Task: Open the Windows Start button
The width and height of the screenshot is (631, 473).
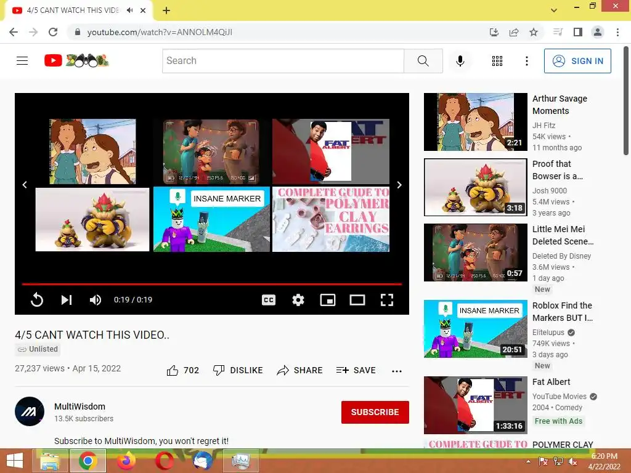Action: click(x=15, y=461)
